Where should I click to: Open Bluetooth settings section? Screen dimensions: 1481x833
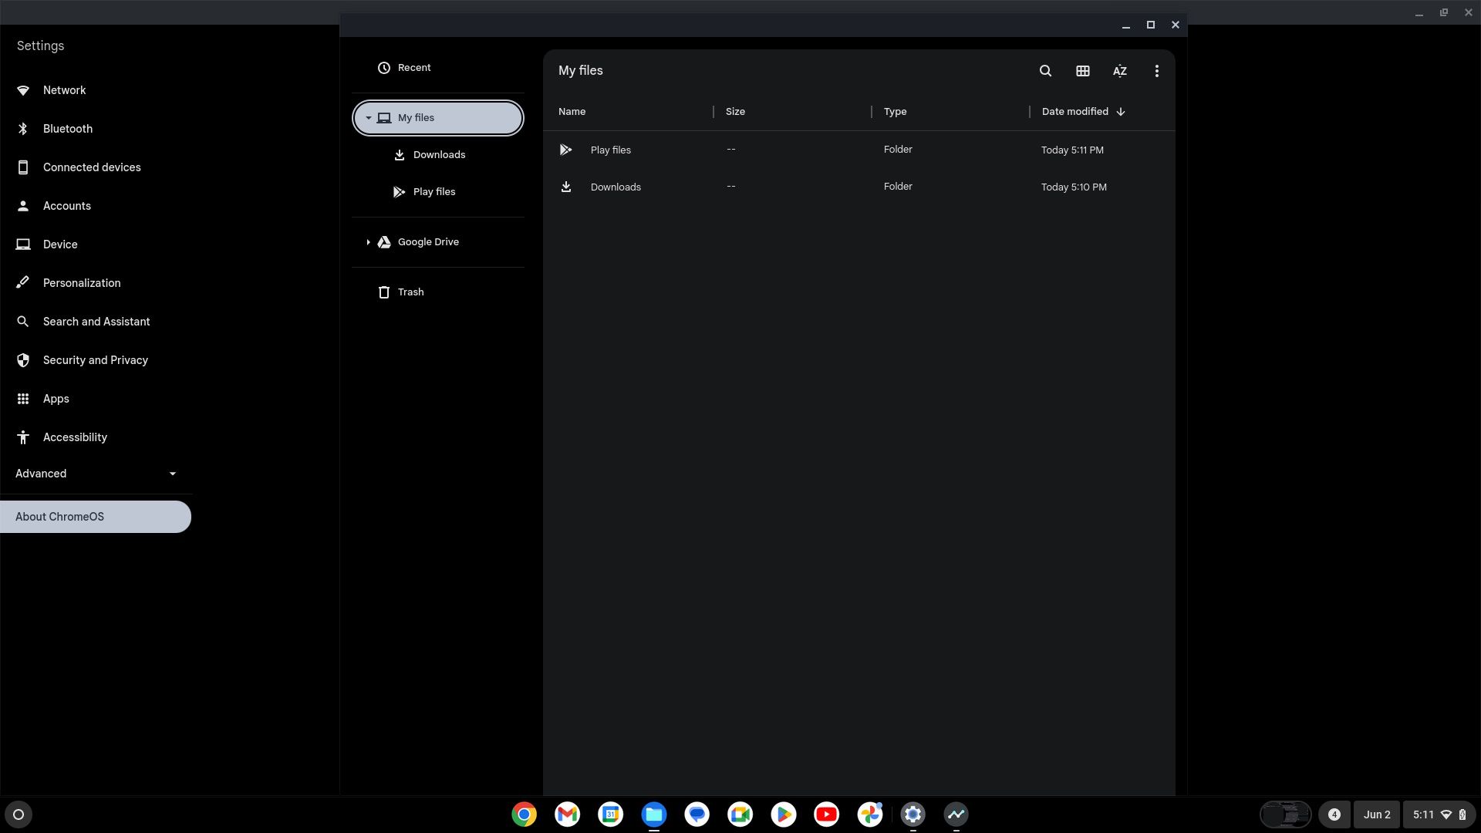click(96, 129)
